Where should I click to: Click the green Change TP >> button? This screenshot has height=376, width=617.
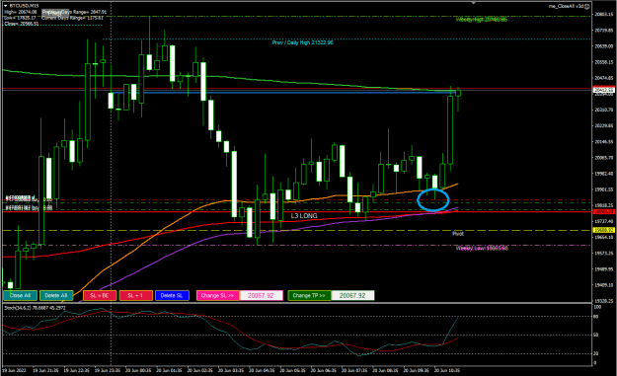(x=309, y=295)
